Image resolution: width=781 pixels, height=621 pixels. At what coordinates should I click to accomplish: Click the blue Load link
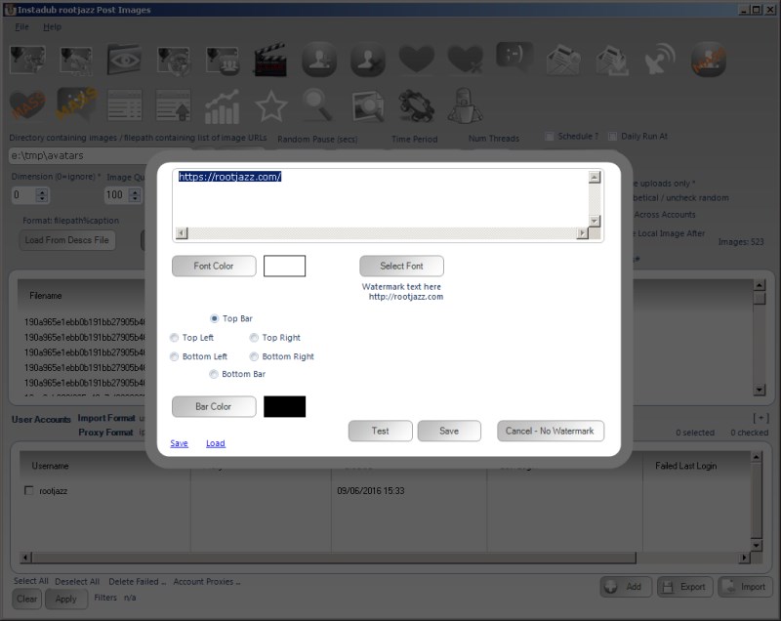pos(216,443)
